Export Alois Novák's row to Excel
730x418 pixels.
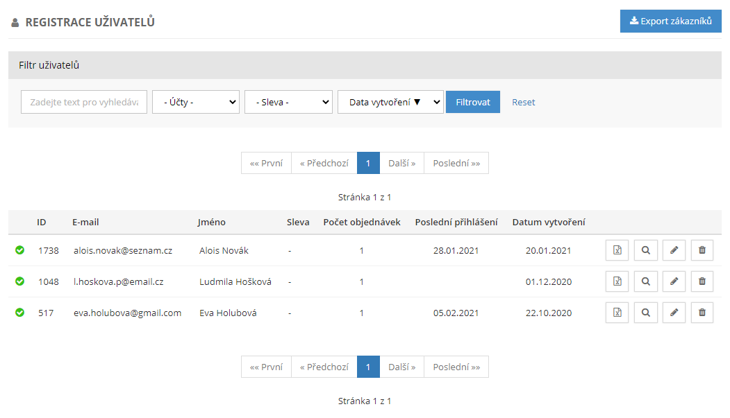(x=617, y=250)
